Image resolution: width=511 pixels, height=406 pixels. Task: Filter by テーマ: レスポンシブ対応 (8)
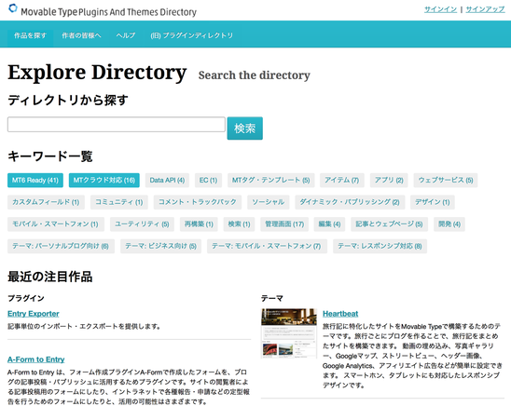tap(380, 246)
